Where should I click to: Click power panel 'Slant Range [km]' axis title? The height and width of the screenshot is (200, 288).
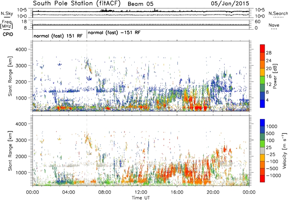[x=10, y=76]
